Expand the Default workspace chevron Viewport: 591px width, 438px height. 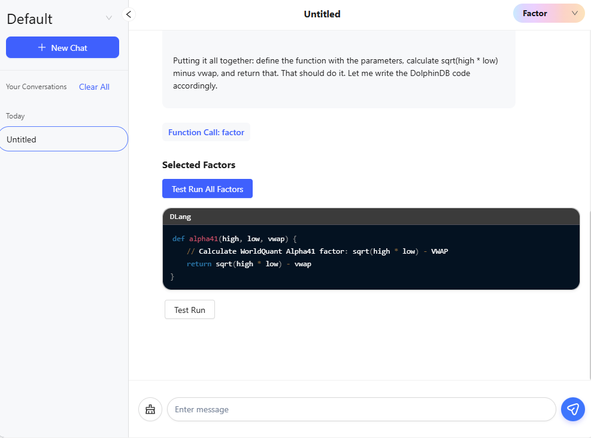(109, 18)
